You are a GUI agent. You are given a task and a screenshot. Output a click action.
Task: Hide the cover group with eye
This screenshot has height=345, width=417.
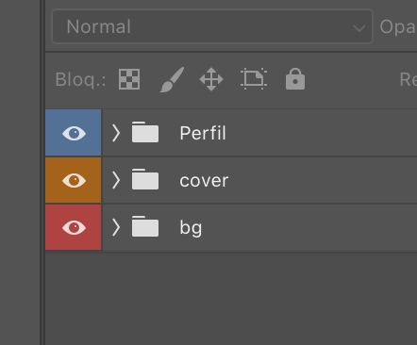[74, 180]
